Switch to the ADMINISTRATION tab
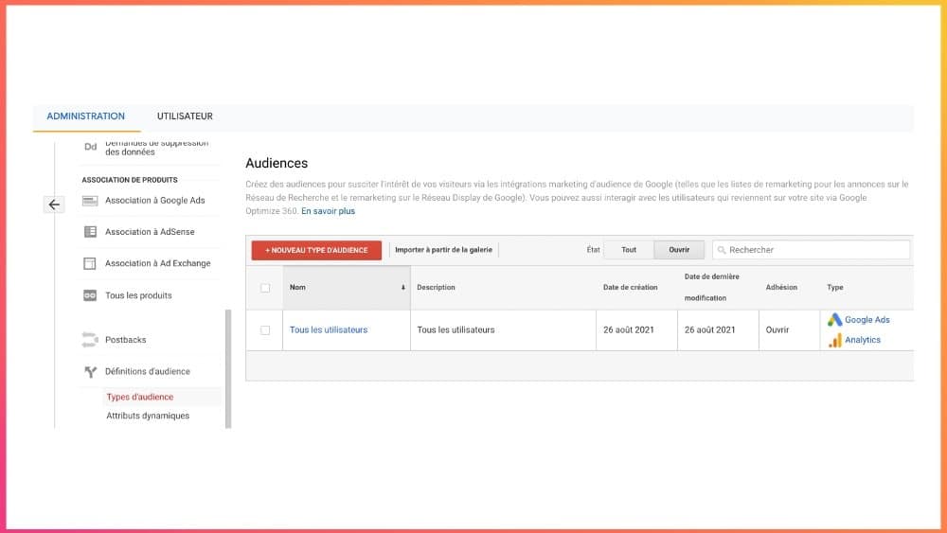The height and width of the screenshot is (533, 947). (86, 116)
